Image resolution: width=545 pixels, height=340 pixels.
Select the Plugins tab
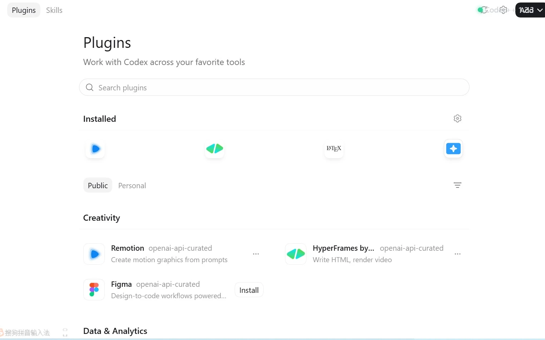point(24,10)
